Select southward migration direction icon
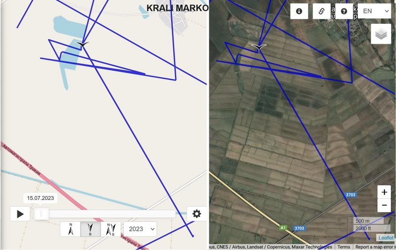The width and height of the screenshot is (396, 250). pyautogui.click(x=91, y=229)
